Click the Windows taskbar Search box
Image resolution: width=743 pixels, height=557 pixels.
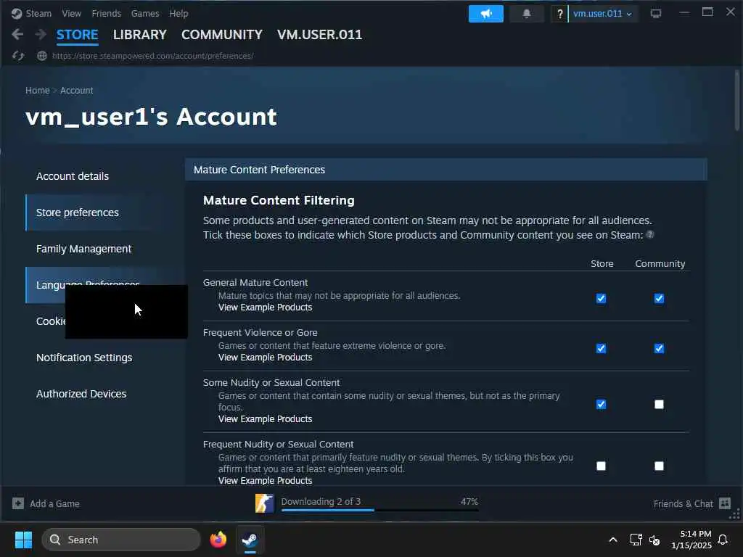coord(121,540)
